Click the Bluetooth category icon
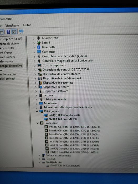 coord(39,47)
